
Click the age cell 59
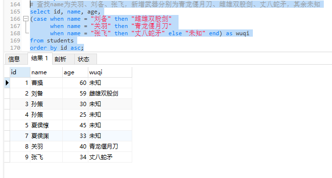point(75,93)
